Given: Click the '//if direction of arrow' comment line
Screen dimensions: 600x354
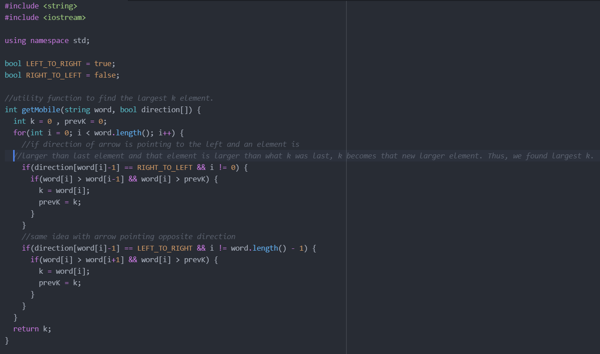Looking at the screenshot, I should 161,145.
